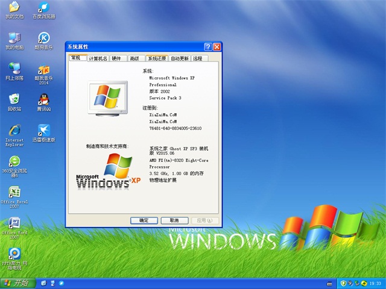Open the 迅雷极速版 desktop icon
The image size is (386, 289).
pyautogui.click(x=43, y=131)
